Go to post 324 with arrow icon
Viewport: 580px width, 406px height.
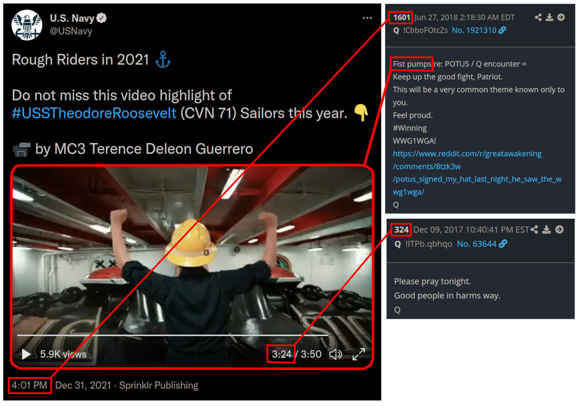[x=559, y=229]
